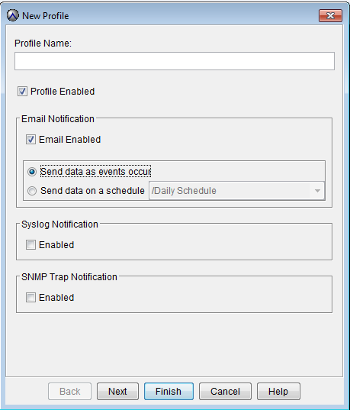This screenshot has height=410, width=350.
Task: Toggle the Email Enabled checkbox
Action: point(31,140)
